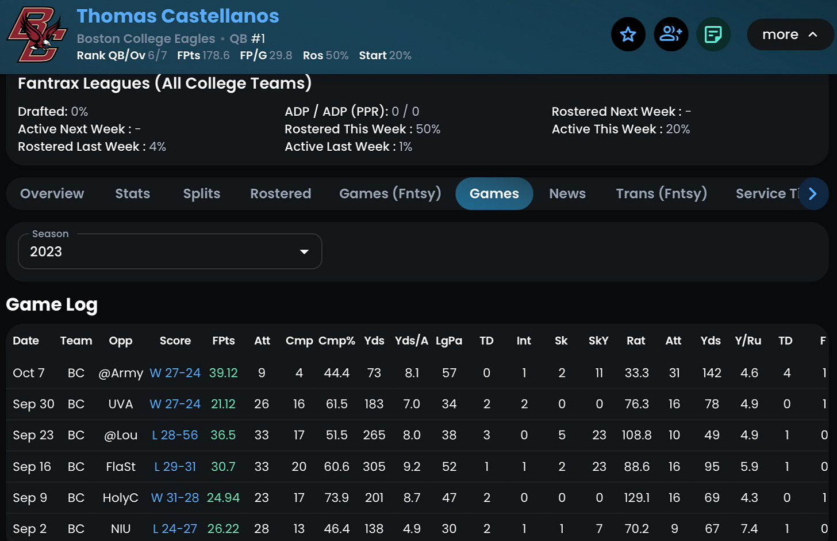Click the FPts column header
The width and height of the screenshot is (837, 541).
click(224, 341)
